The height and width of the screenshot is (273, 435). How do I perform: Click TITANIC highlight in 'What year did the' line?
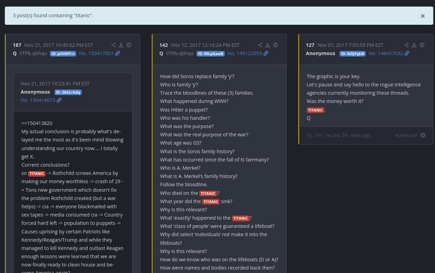(211, 202)
